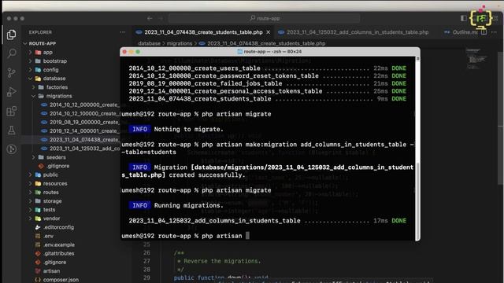
Task: Switch to the Outline.md tab
Action: click(461, 32)
